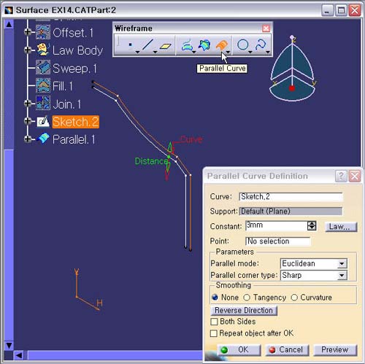Select Tangency smoothing option
The height and width of the screenshot is (364, 365).
[247, 297]
